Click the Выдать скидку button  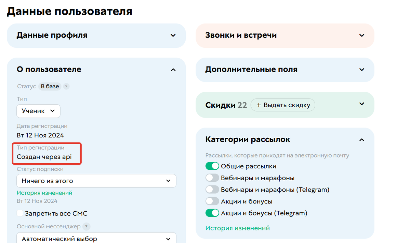pos(283,105)
